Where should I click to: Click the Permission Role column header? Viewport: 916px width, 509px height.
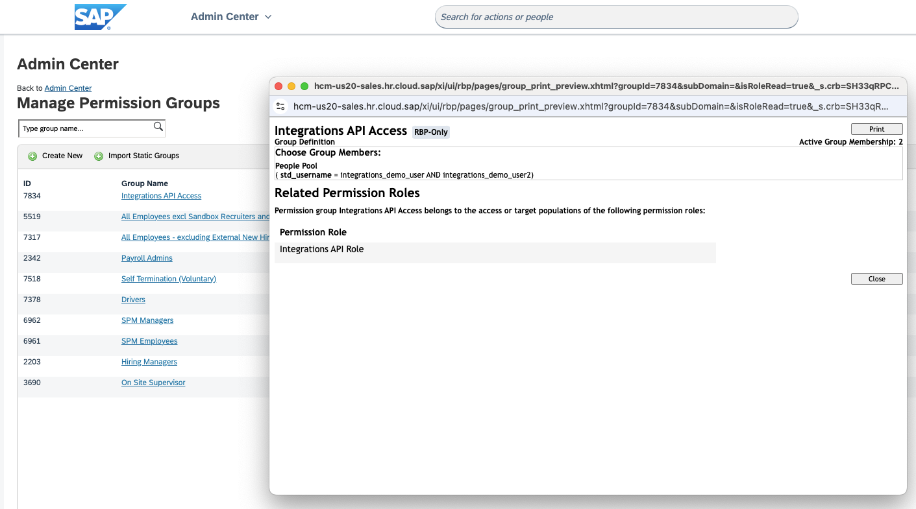tap(313, 232)
